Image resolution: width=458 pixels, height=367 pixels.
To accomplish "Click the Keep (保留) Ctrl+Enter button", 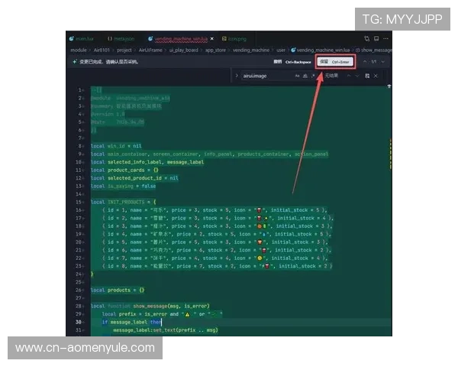I will click(x=335, y=62).
